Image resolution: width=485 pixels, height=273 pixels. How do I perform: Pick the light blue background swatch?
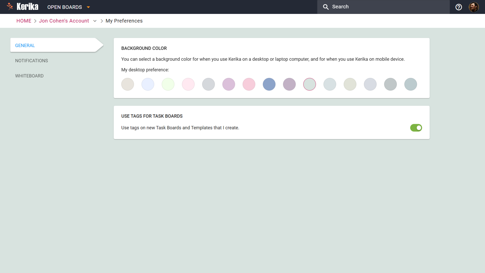pos(148,84)
